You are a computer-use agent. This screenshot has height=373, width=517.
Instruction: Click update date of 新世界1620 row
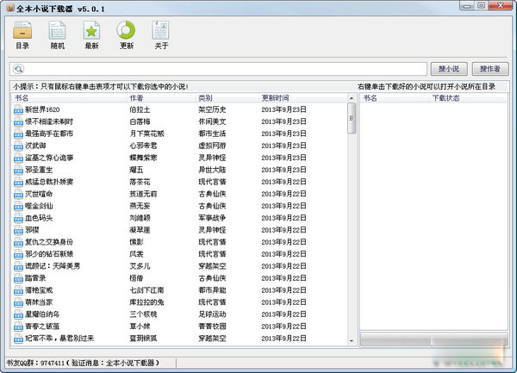pyautogui.click(x=283, y=109)
